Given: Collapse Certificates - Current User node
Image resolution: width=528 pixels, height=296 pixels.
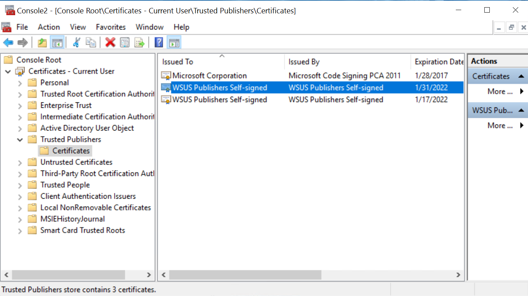Looking at the screenshot, I should click(8, 72).
